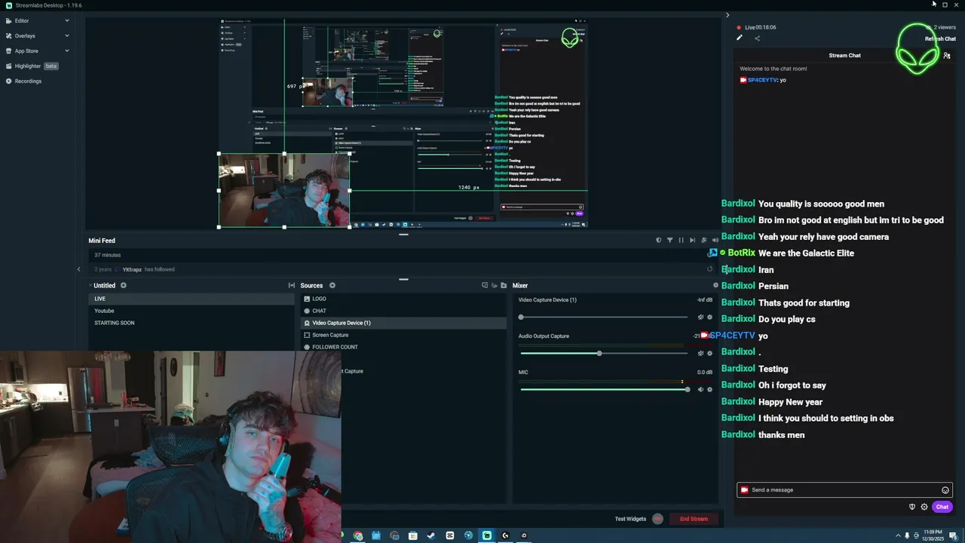Click the webcam preview in the editor canvas
Image resolution: width=965 pixels, height=543 pixels.
(x=284, y=190)
